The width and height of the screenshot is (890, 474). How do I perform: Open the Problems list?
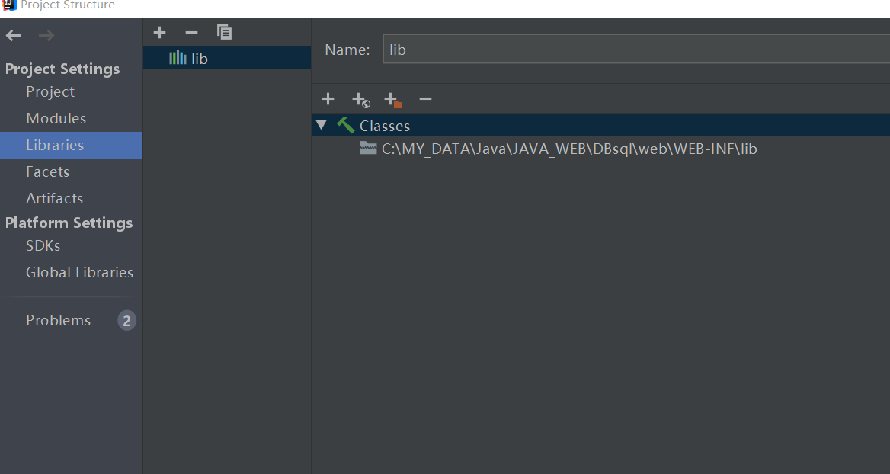59,320
